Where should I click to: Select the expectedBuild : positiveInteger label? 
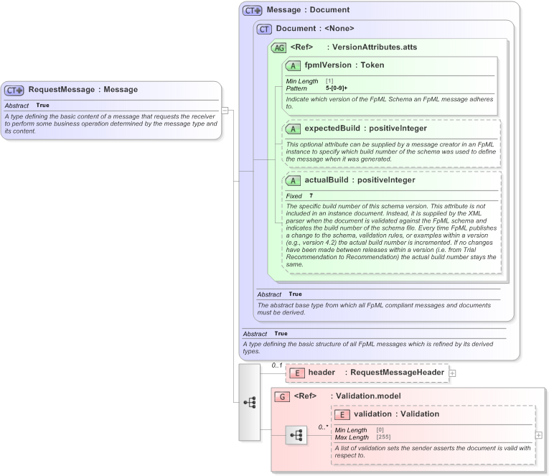coord(365,129)
